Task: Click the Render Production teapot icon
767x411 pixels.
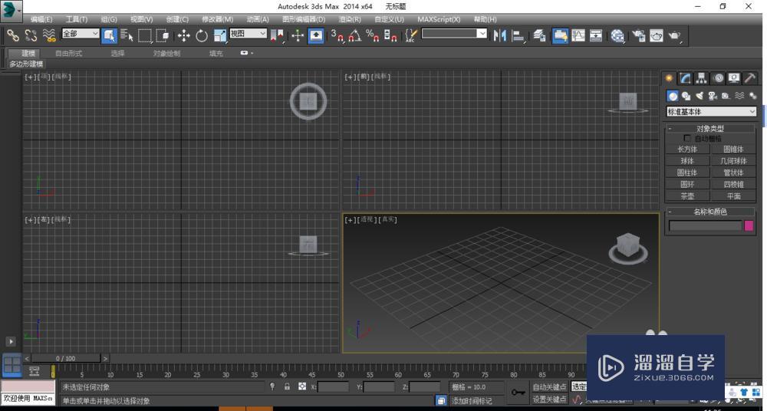Action: pyautogui.click(x=674, y=35)
